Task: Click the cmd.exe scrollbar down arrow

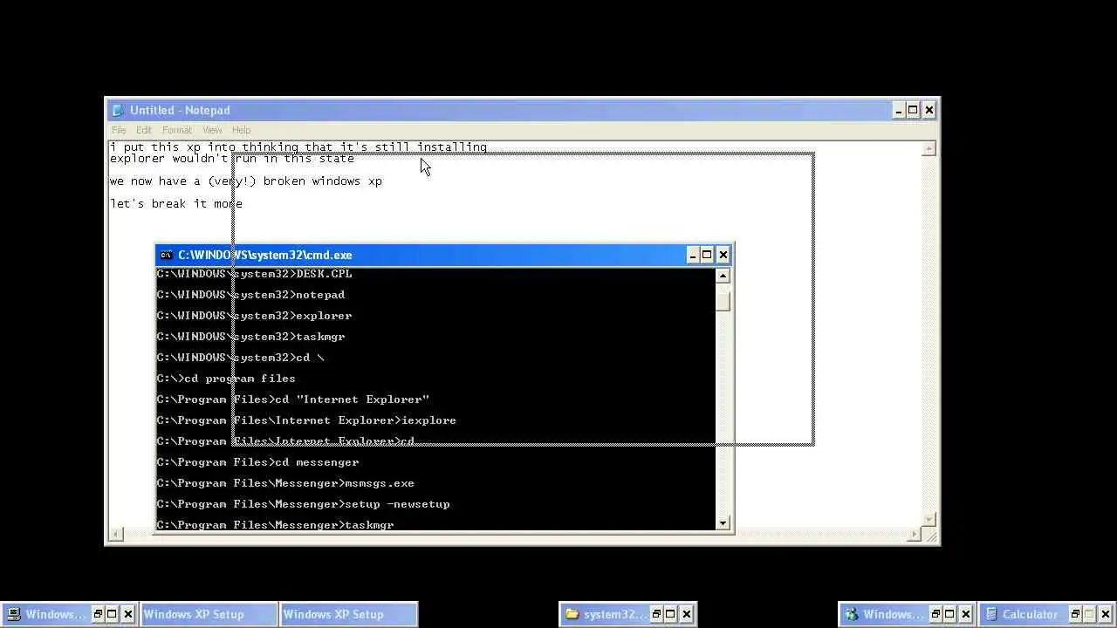Action: click(x=723, y=522)
